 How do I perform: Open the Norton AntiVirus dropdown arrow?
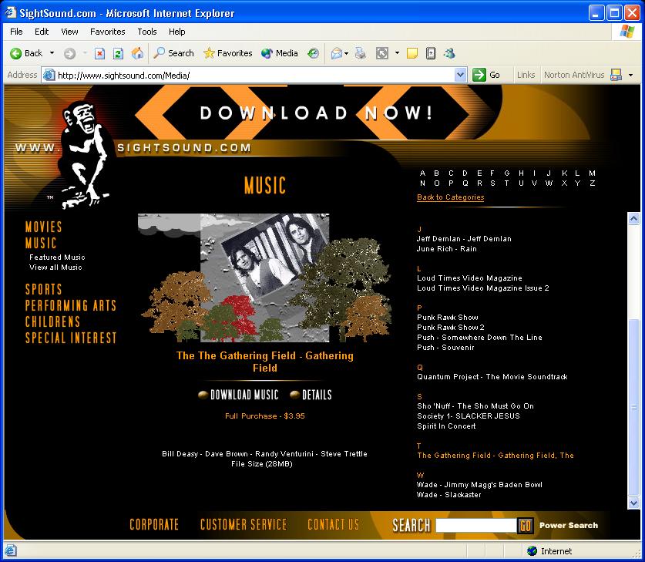pos(630,75)
